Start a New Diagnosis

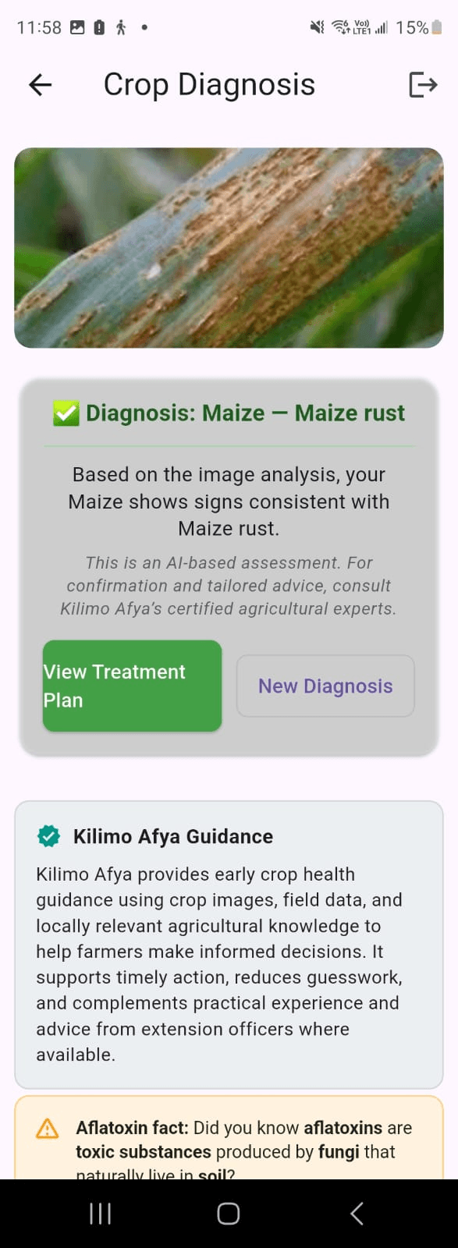point(325,686)
